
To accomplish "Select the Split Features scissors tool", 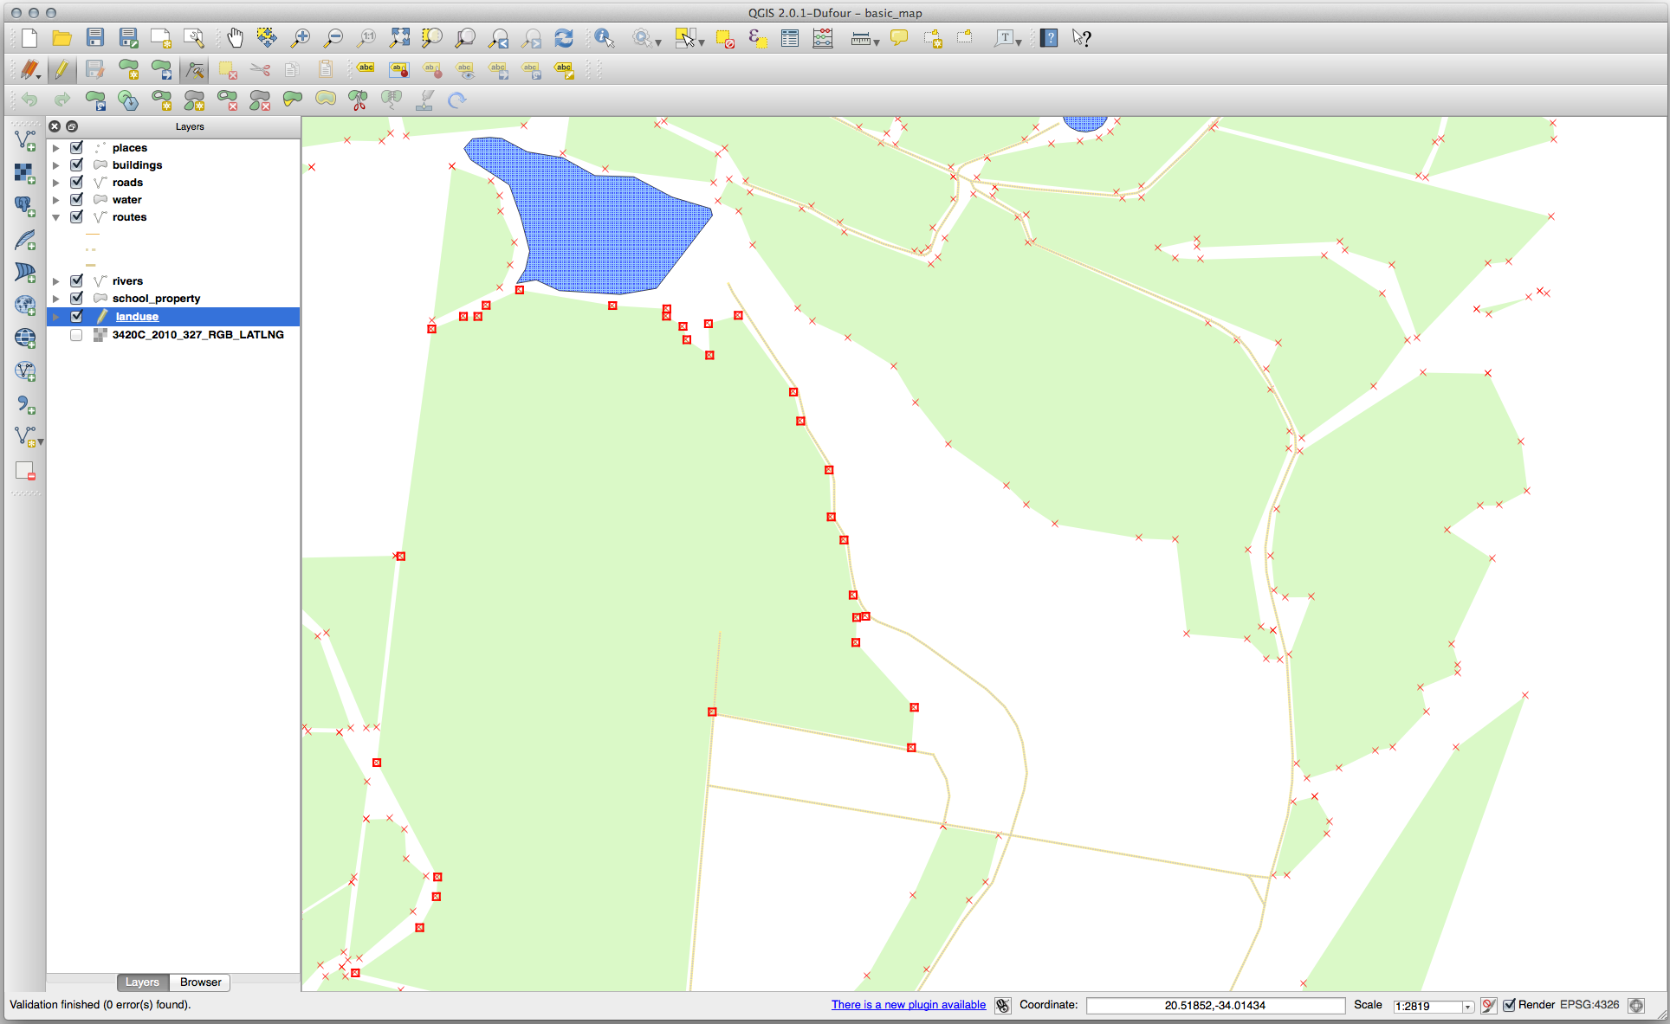I will pos(358,100).
